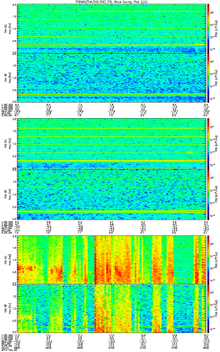
Task: Click the THA B⊥ PSD color bar
Action: pos(208,28)
